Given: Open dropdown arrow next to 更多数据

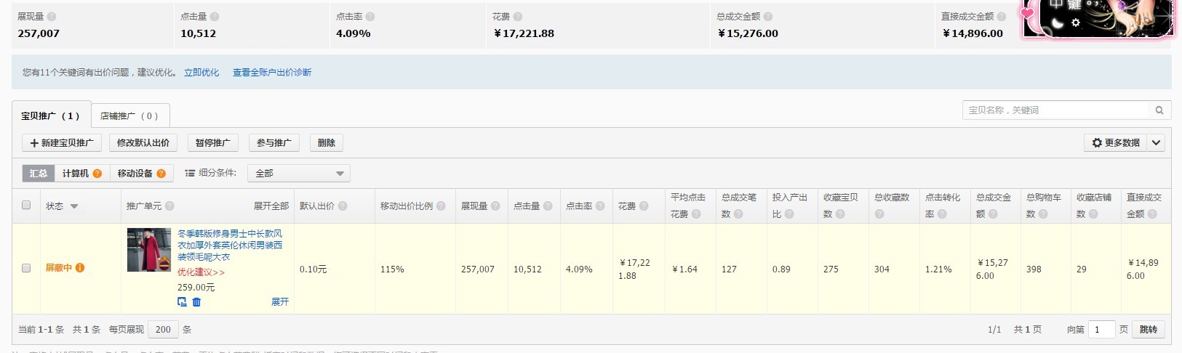Looking at the screenshot, I should [1157, 143].
